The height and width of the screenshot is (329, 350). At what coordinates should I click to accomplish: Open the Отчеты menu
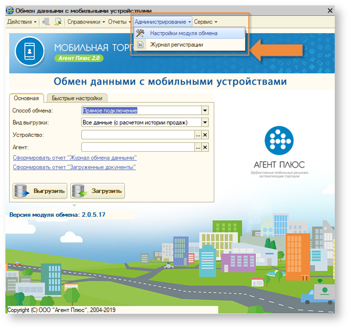click(x=119, y=22)
